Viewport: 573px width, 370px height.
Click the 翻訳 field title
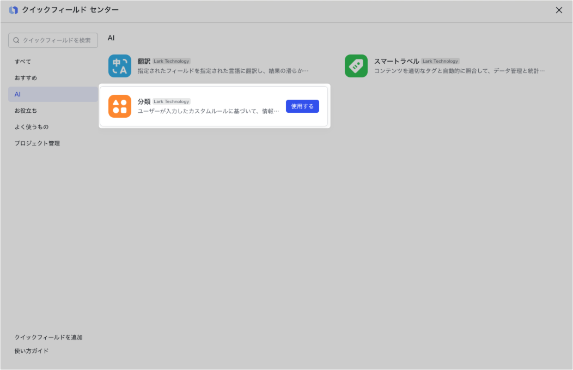click(144, 61)
